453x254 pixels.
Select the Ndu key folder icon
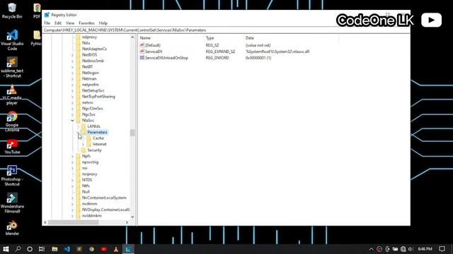click(x=79, y=43)
